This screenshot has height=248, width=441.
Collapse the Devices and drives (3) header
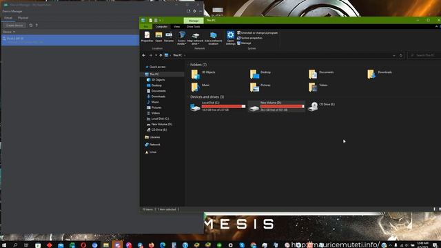coord(207,96)
